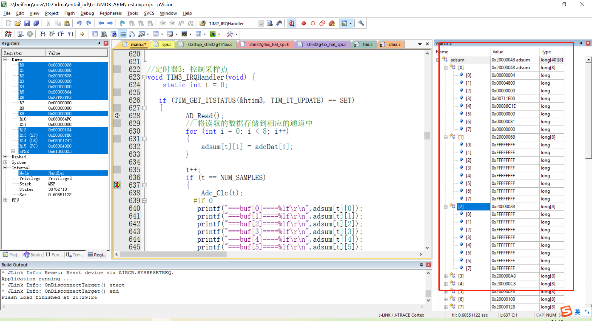The width and height of the screenshot is (592, 321).
Task: Open the Call Stack Window icon
Action: (132, 34)
